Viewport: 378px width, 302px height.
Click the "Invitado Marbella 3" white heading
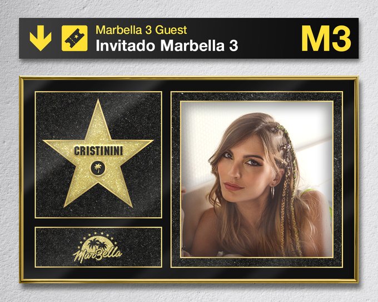167,46
